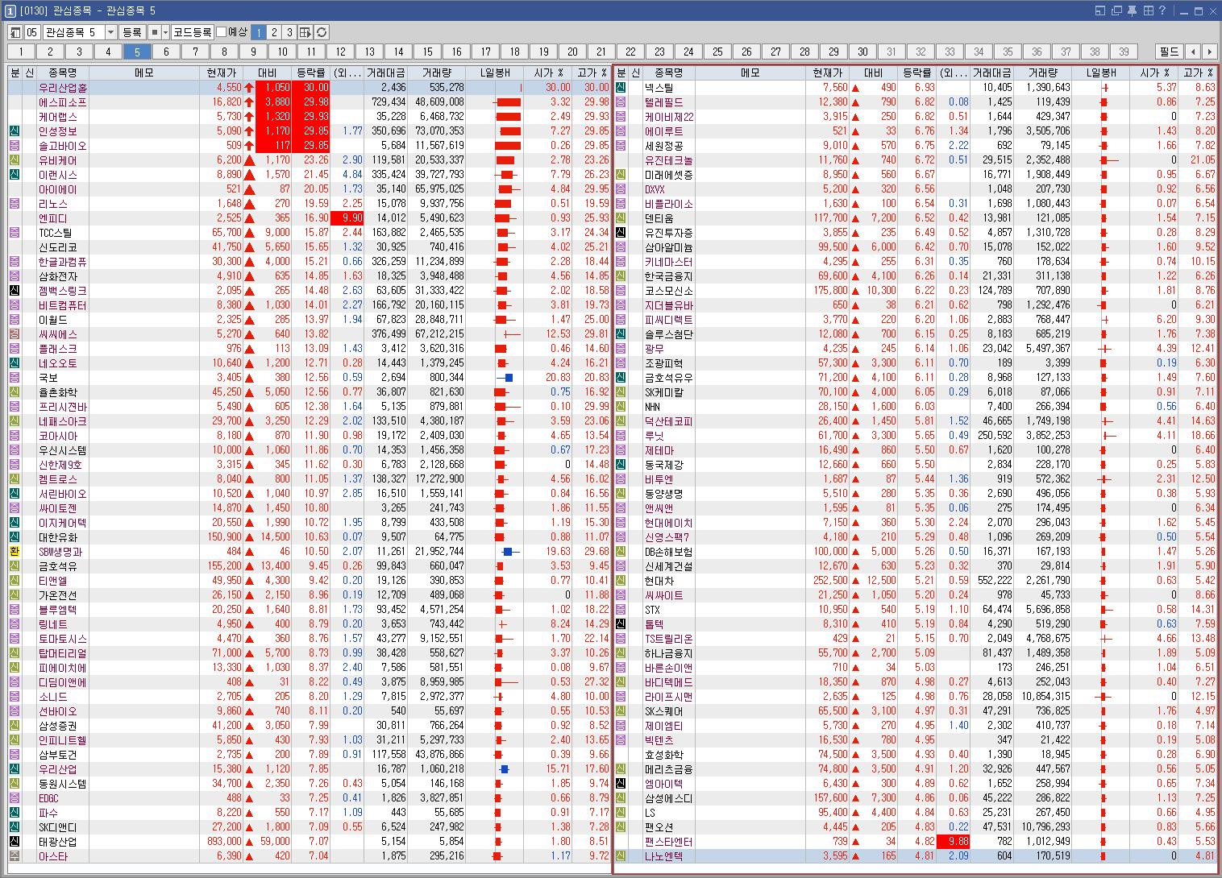
Task: Click the help question mark icon
Action: pos(1162,10)
